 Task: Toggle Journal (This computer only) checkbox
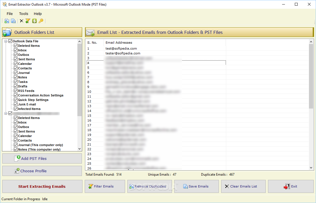[16, 145]
